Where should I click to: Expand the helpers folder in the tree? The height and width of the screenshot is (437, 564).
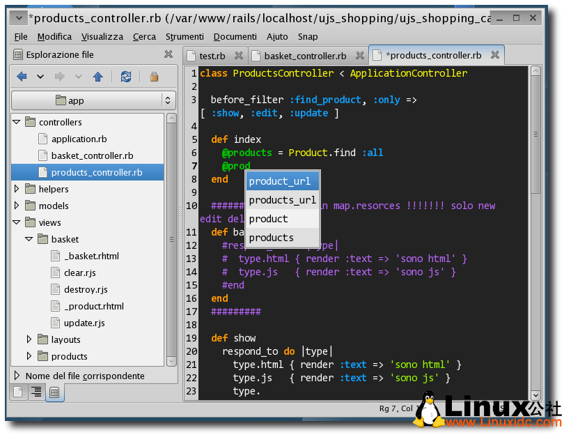point(17,189)
